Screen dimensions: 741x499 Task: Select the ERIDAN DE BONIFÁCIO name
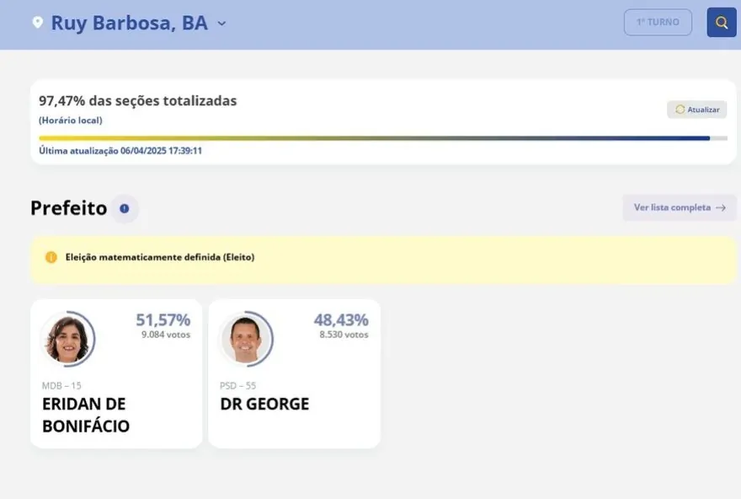(x=86, y=415)
